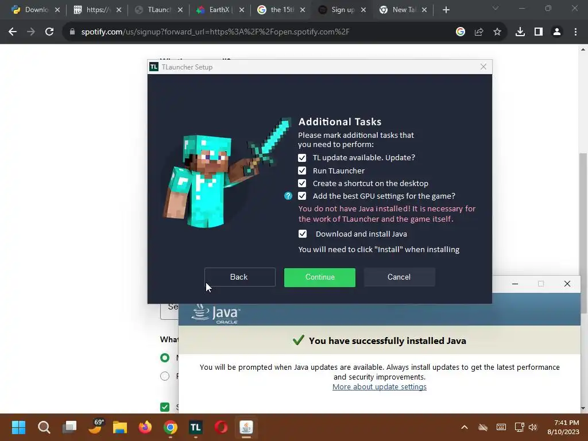The image size is (588, 441).
Task: Close the EarthX tab
Action: tap(242, 10)
